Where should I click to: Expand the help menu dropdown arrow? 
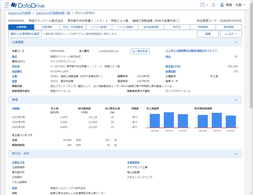207,5
